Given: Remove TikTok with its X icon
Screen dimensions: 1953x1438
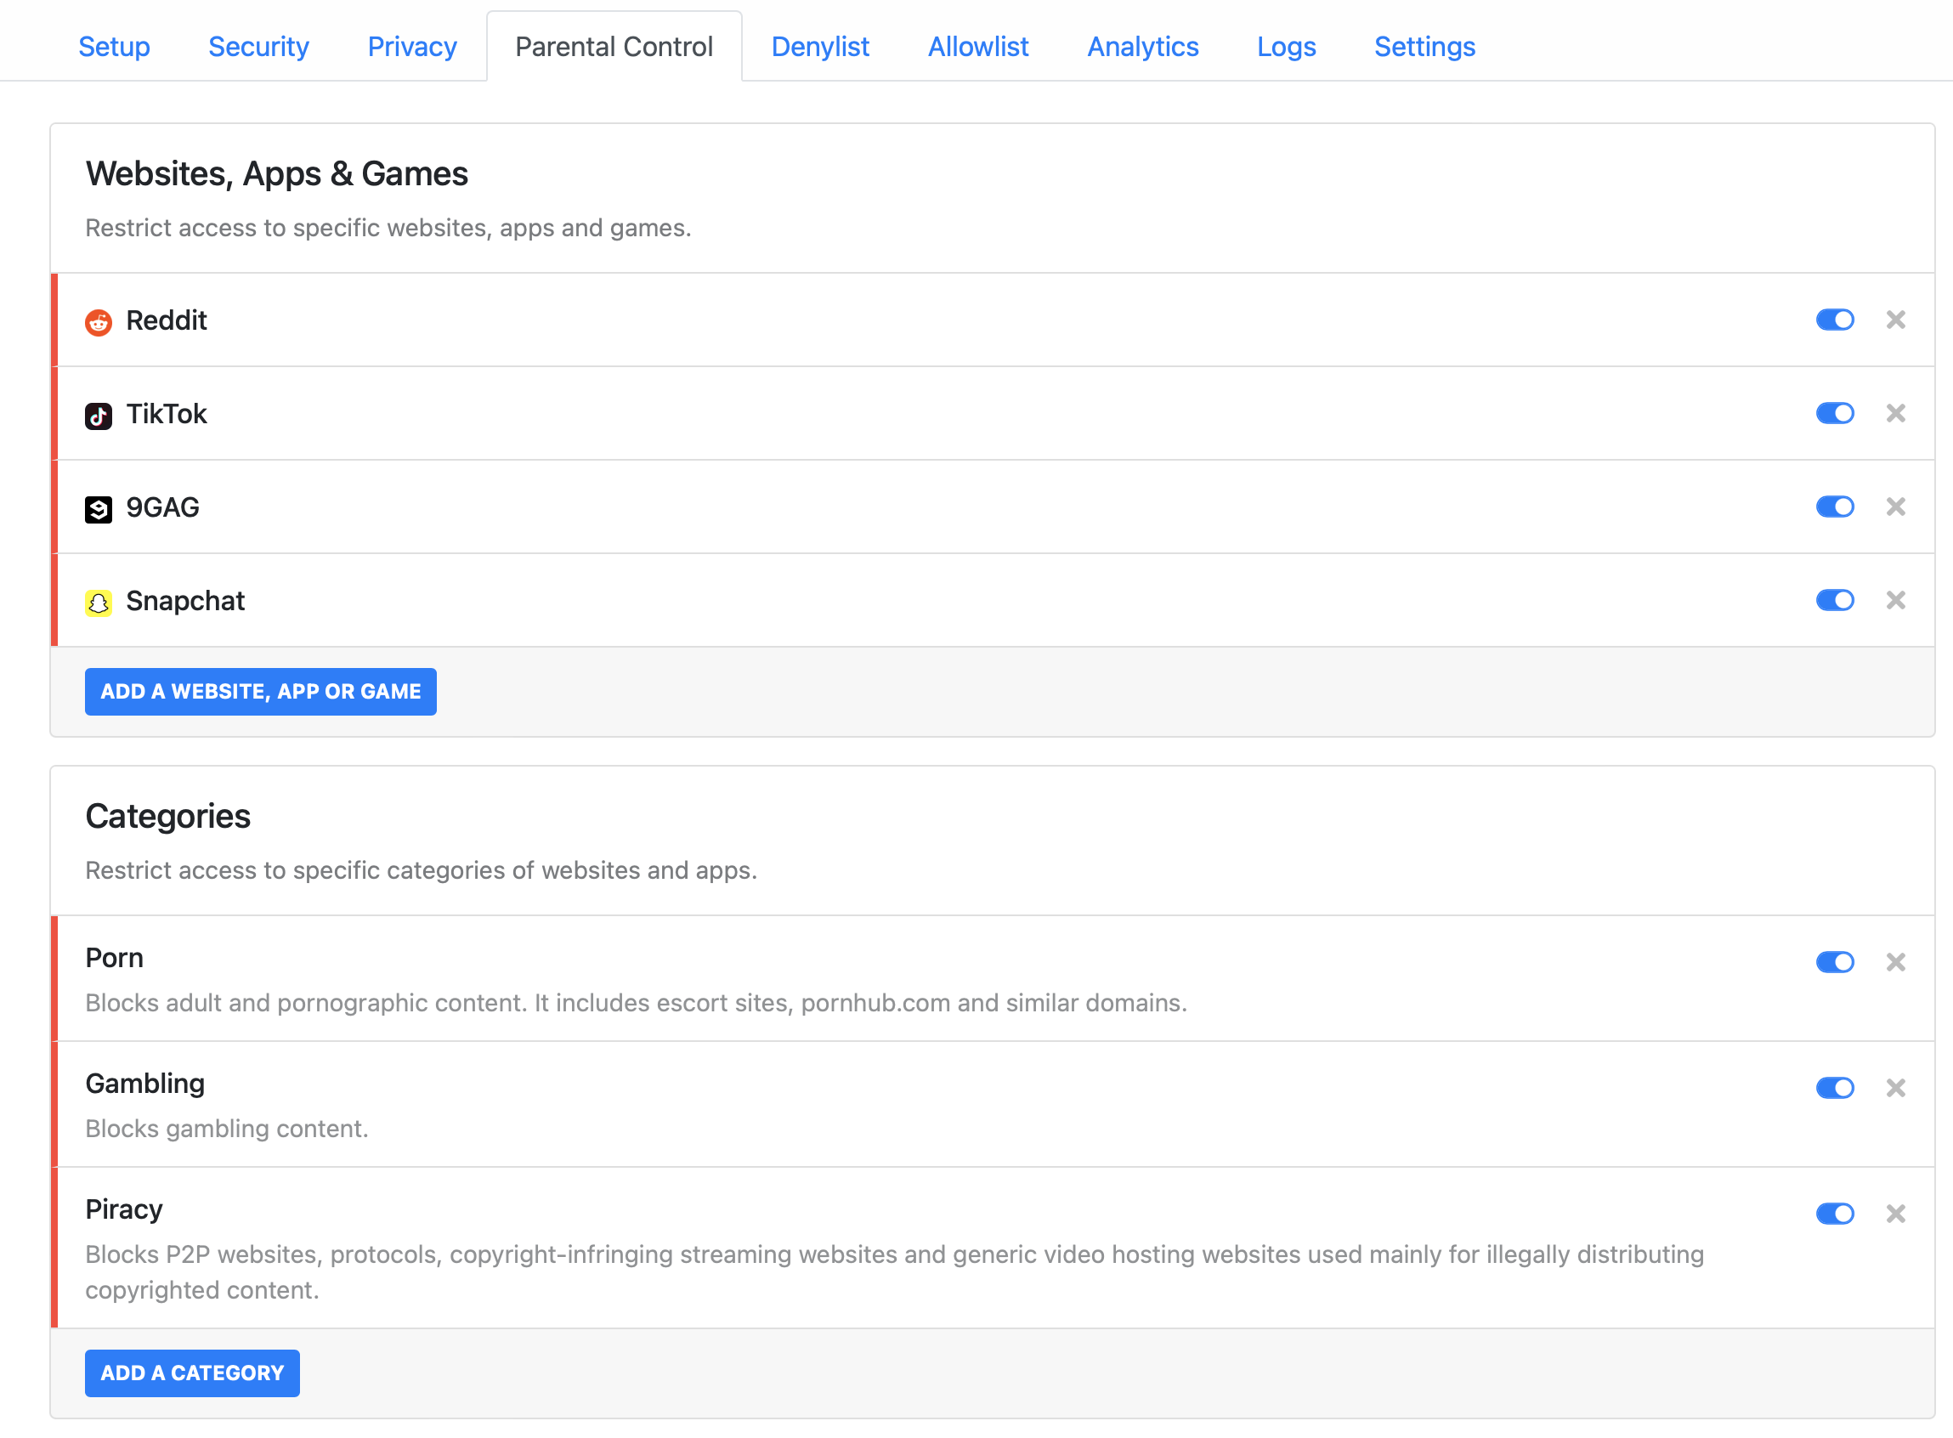Looking at the screenshot, I should pos(1895,412).
